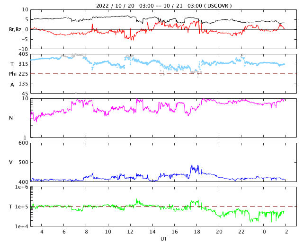Screen dimensions: 303x242
Task: Click the Phi axis label
Action: pyautogui.click(x=13, y=74)
